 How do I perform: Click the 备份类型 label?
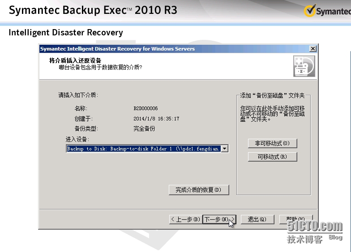coord(86,128)
